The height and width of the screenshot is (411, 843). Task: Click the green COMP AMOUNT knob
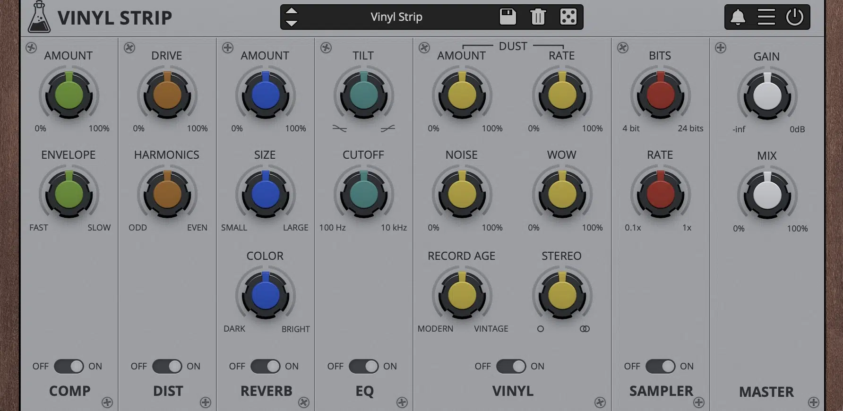pyautogui.click(x=69, y=94)
